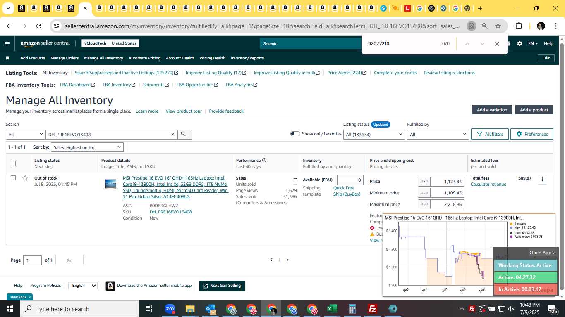Open the search field 'All' dropdown

pos(26,134)
